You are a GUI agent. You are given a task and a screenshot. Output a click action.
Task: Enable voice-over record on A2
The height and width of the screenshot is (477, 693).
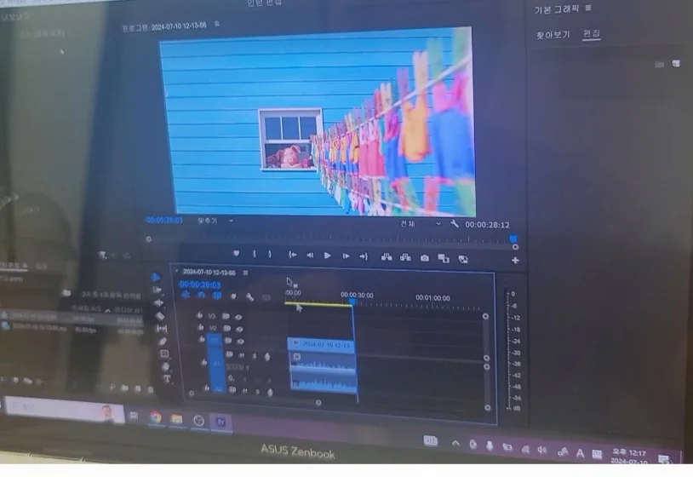pos(270,393)
